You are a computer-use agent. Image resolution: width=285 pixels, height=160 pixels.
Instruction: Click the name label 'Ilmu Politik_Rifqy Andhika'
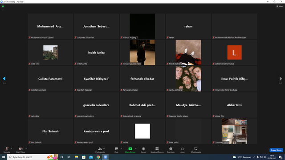click(226, 90)
